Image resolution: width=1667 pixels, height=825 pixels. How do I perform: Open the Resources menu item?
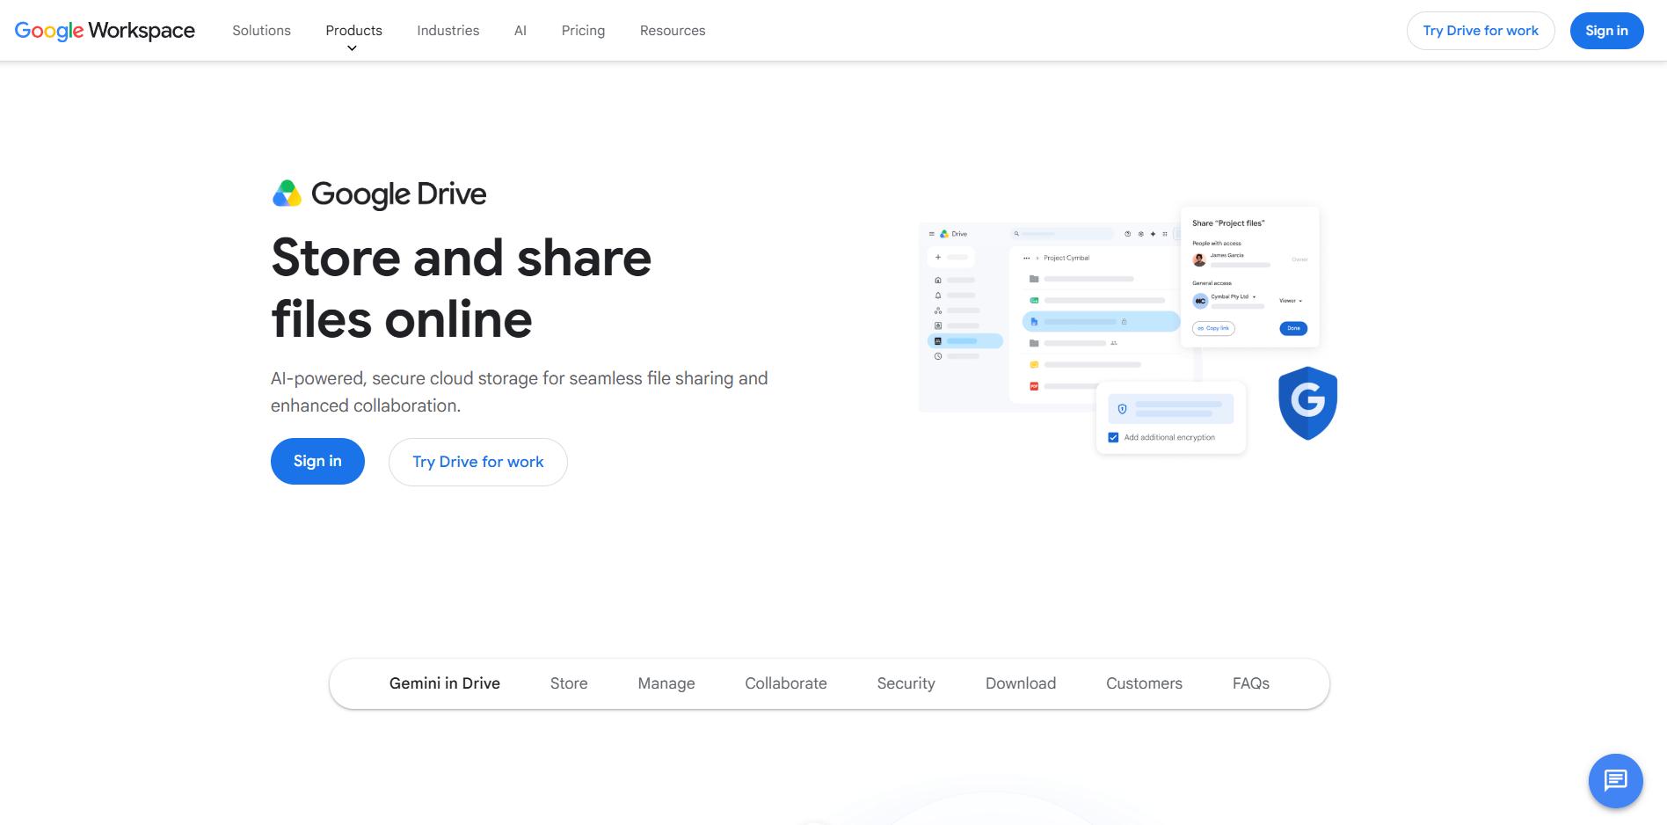[x=673, y=31]
